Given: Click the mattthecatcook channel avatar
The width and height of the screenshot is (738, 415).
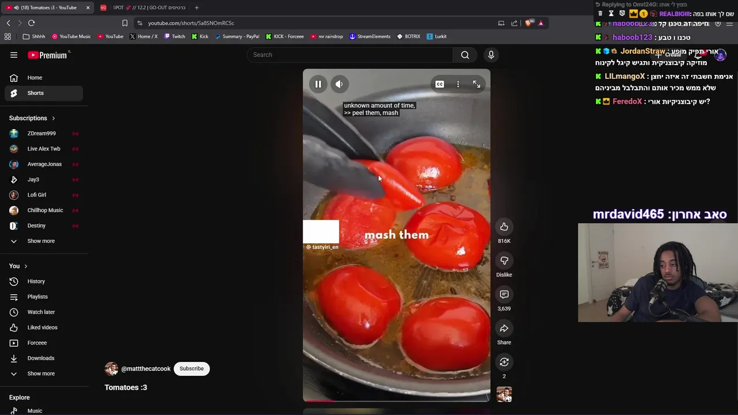Looking at the screenshot, I should point(111,368).
